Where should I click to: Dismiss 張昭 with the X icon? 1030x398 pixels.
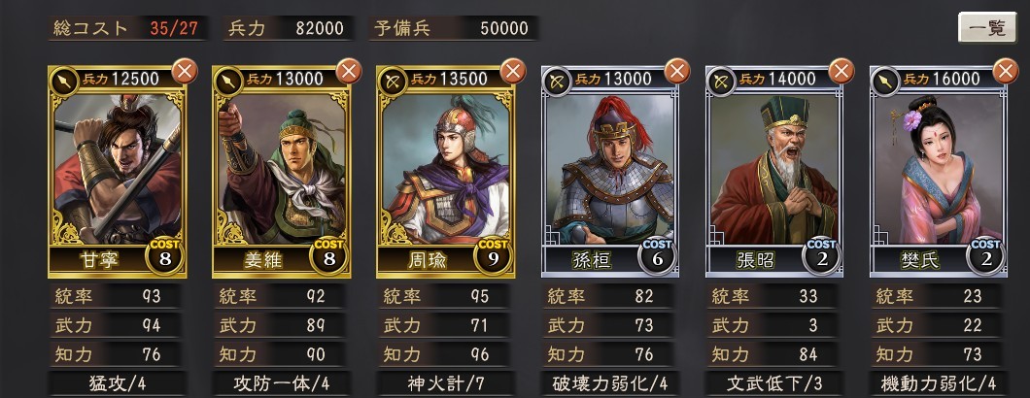tap(841, 71)
